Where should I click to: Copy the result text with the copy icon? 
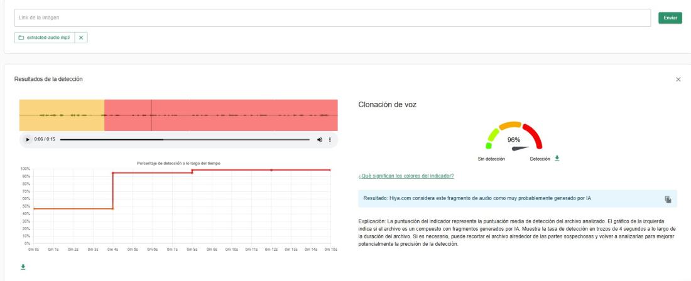(668, 199)
